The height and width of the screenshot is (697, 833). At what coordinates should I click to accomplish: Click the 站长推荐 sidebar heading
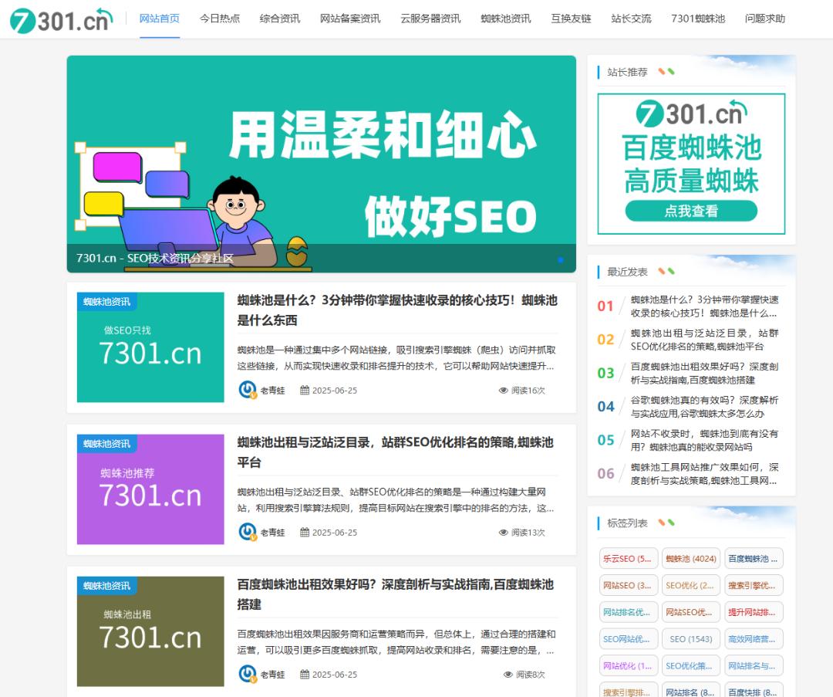pos(627,72)
